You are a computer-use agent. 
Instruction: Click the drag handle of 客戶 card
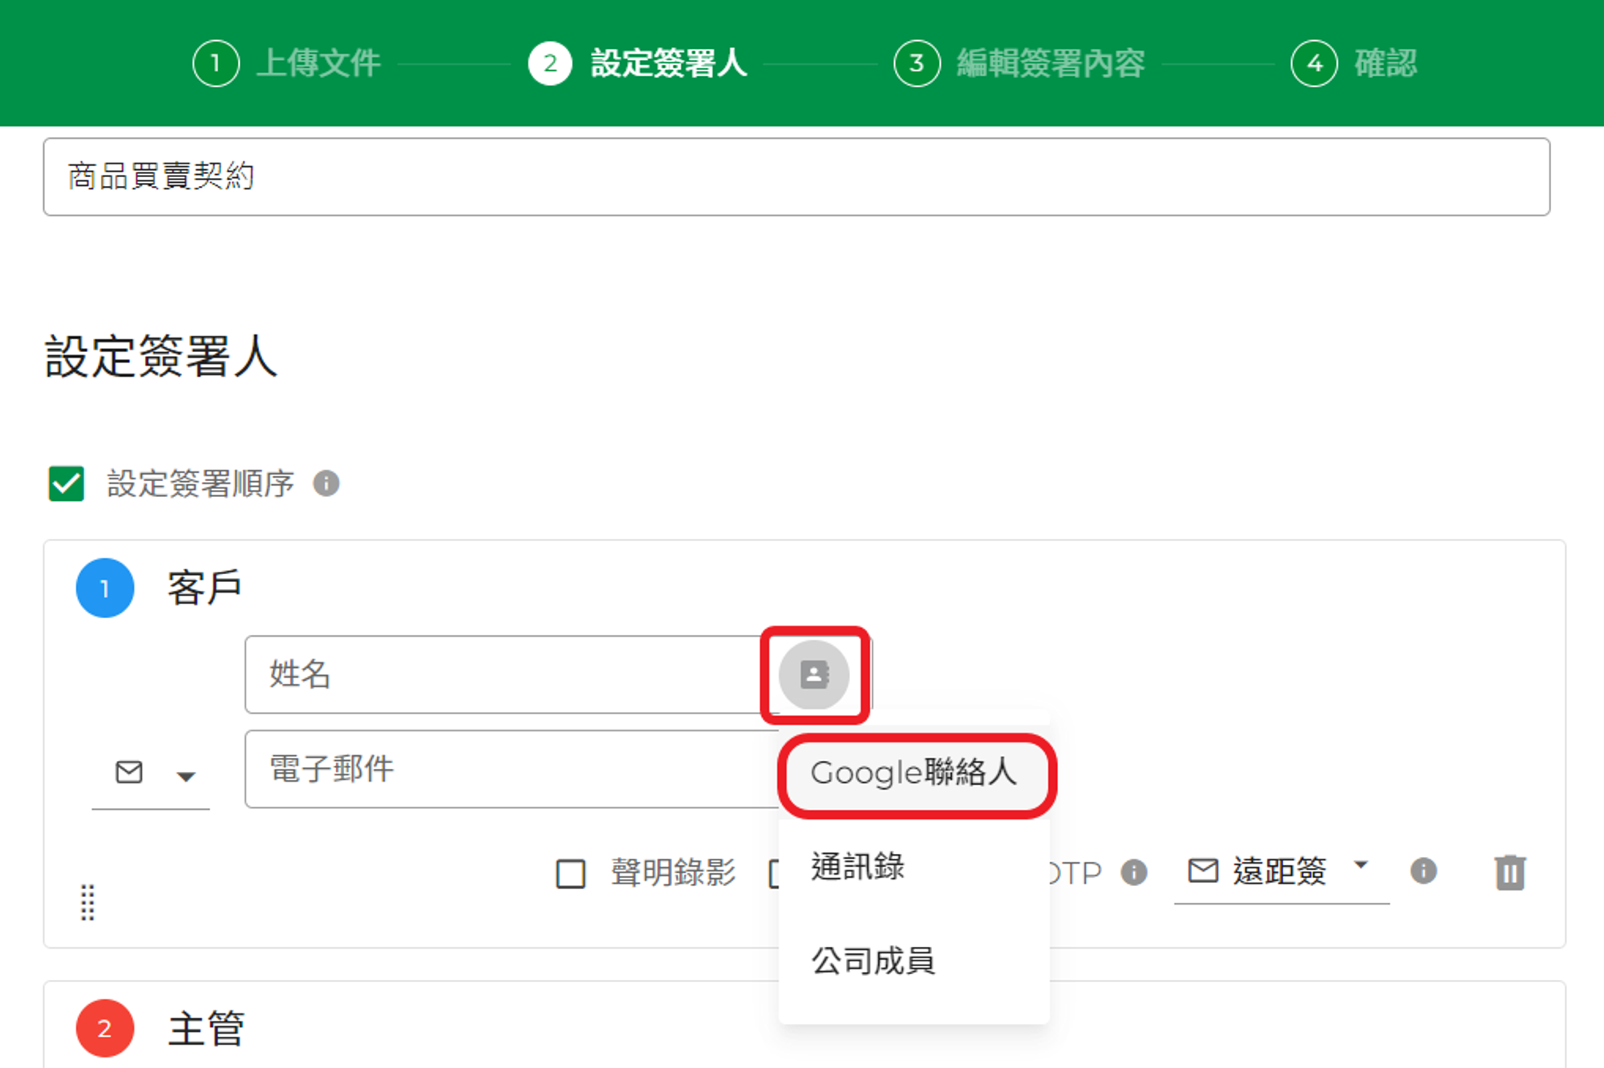[87, 902]
